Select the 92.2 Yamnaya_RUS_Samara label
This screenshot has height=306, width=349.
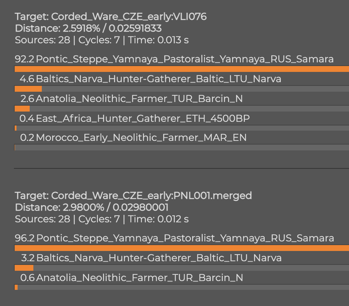tap(174, 59)
